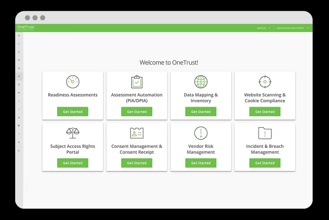The image size is (329, 220).
Task: Click the Data Mapping globe icon
Action: coord(201,82)
